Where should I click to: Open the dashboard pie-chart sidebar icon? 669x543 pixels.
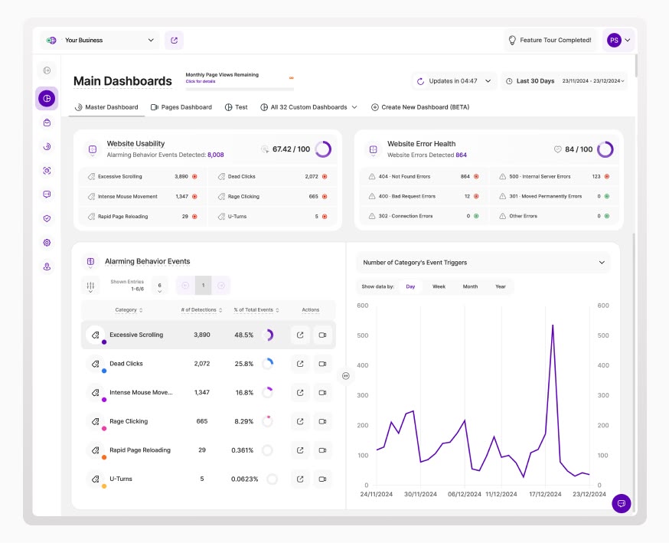tap(47, 99)
